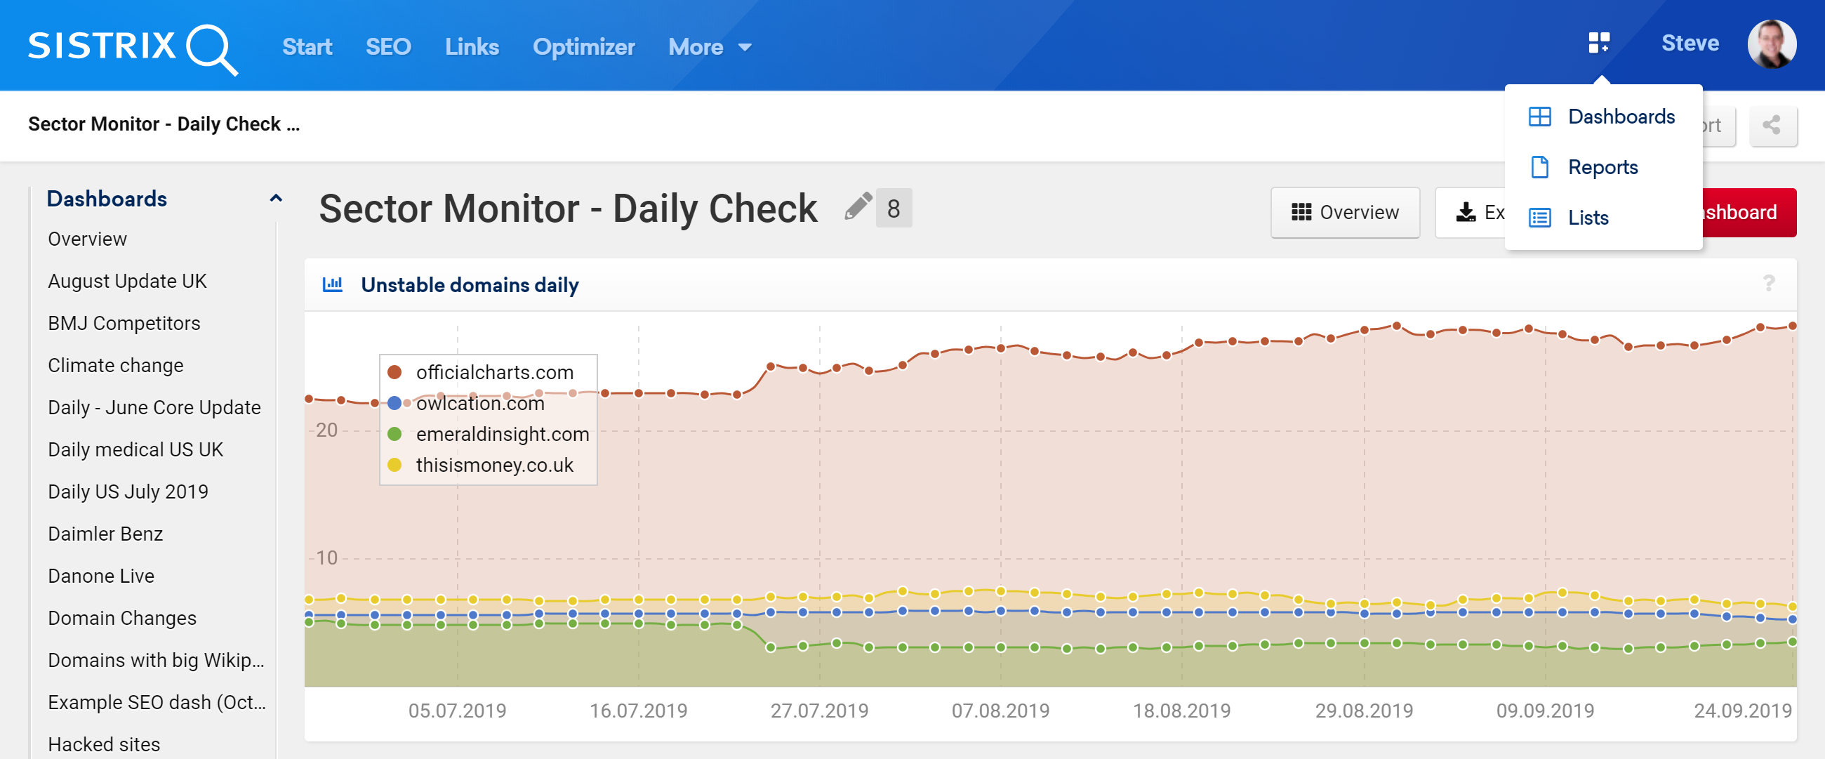Click the widget count badge 8
The width and height of the screenshot is (1825, 759).
(x=894, y=209)
